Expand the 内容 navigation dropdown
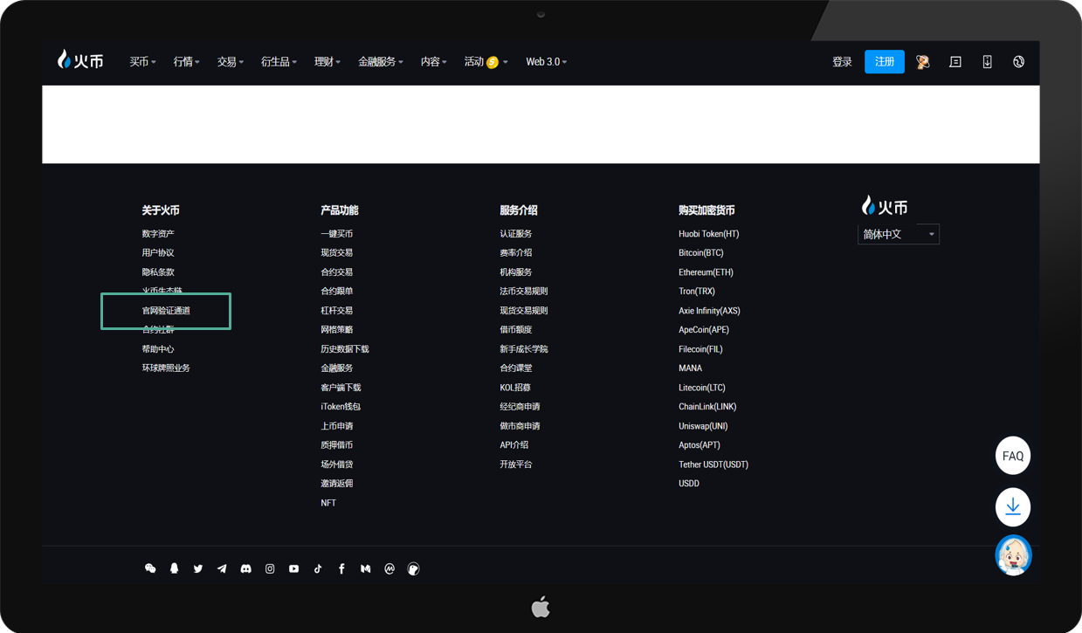The height and width of the screenshot is (633, 1082). pos(433,62)
